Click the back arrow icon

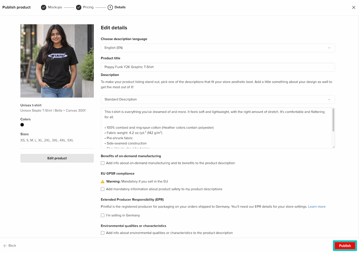click(x=5, y=246)
